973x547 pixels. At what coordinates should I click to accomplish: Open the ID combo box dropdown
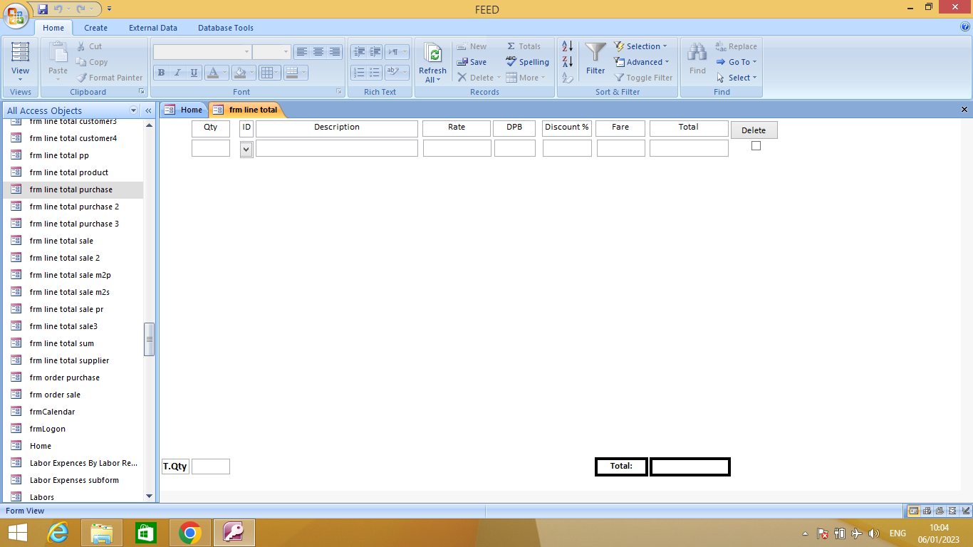pyautogui.click(x=246, y=149)
